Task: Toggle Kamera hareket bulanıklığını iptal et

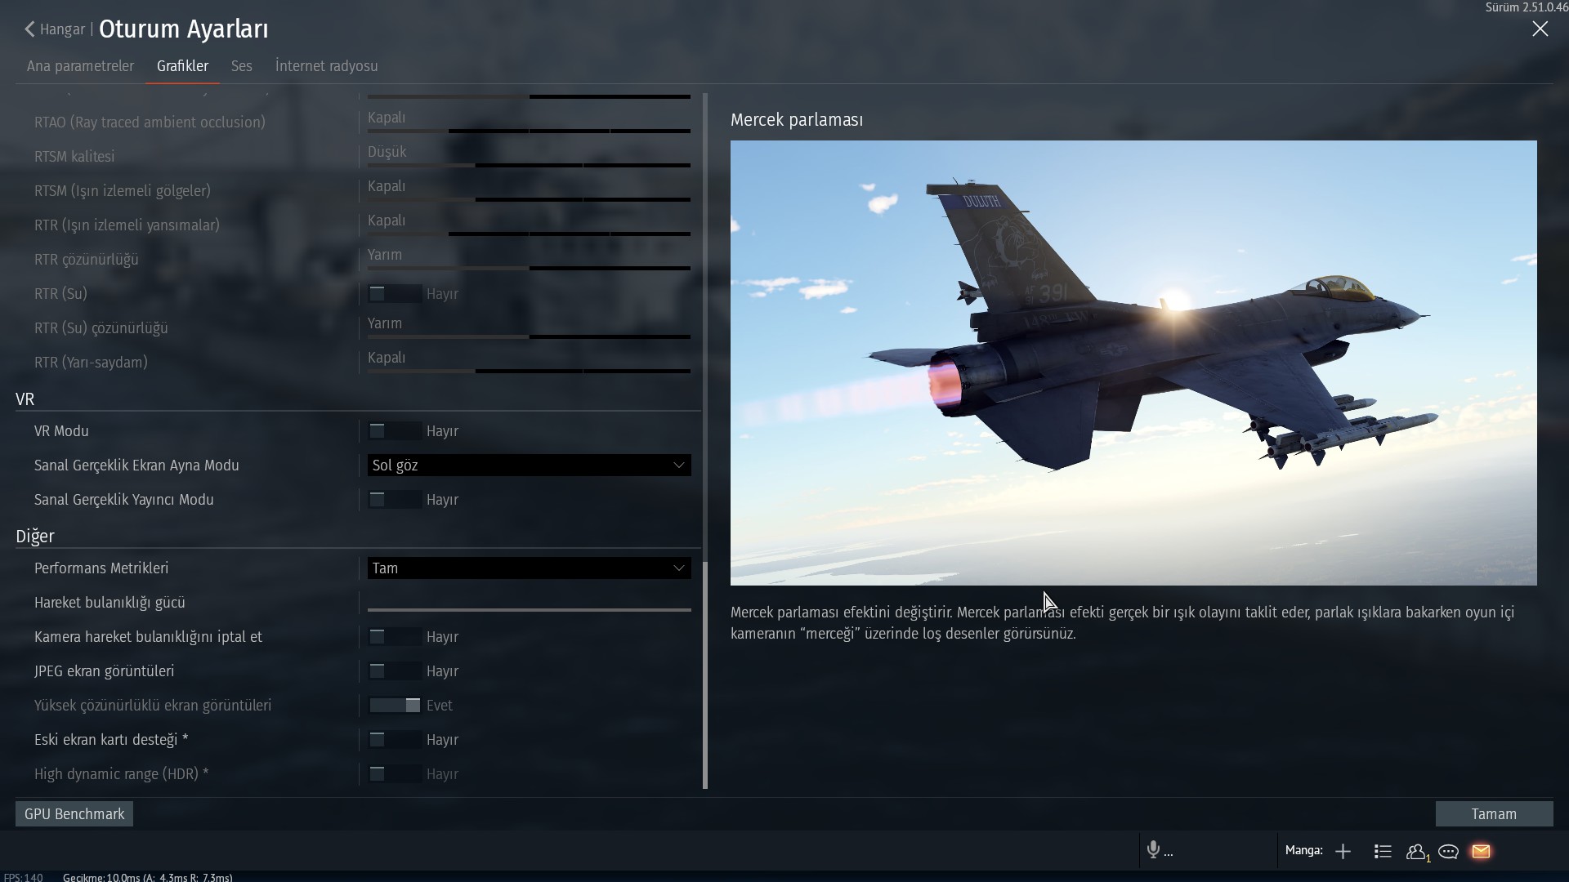Action: pyautogui.click(x=395, y=637)
